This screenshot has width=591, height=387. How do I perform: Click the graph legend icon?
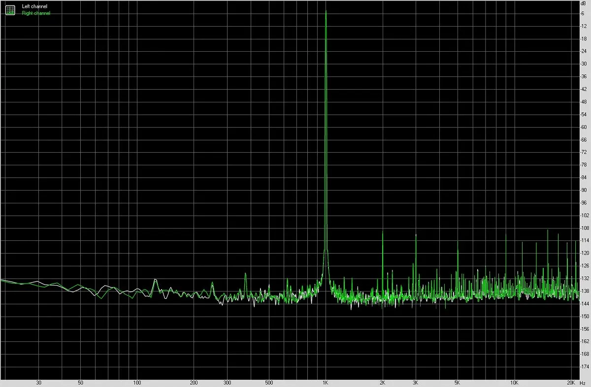10,10
